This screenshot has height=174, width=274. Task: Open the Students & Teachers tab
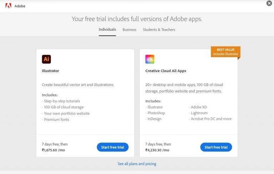[159, 30]
